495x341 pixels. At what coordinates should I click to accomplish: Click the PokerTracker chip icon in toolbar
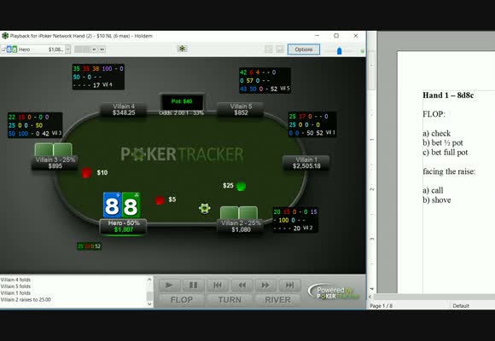[x=182, y=49]
